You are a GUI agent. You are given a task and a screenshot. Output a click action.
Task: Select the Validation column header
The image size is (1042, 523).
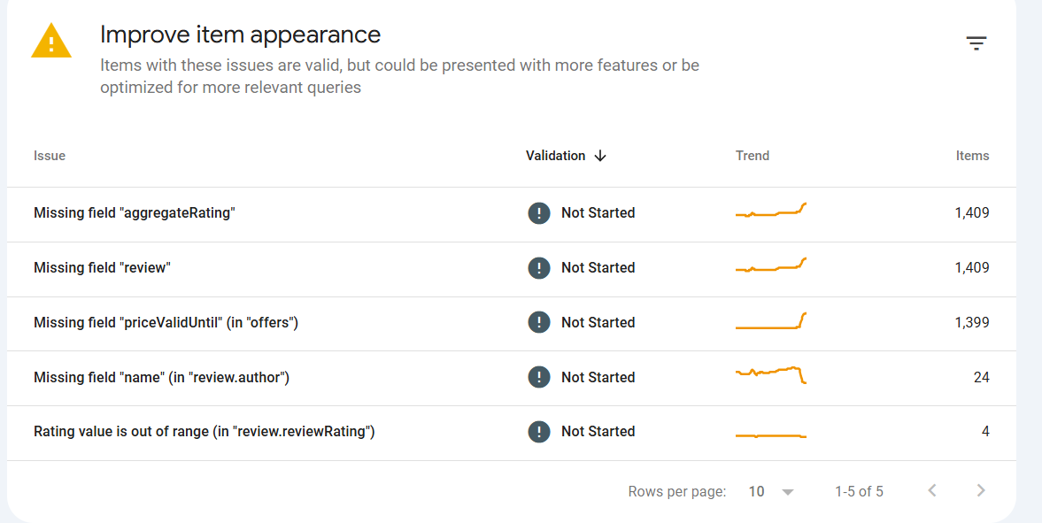tap(556, 156)
